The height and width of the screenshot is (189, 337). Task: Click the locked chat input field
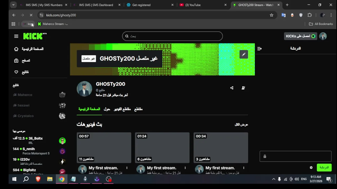point(295,156)
